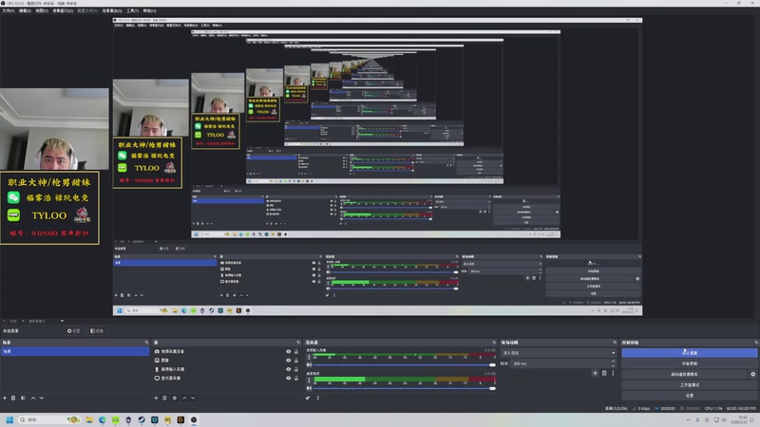Open File Explorer from taskbar
Viewport: 760px width, 427px height.
click(x=89, y=419)
